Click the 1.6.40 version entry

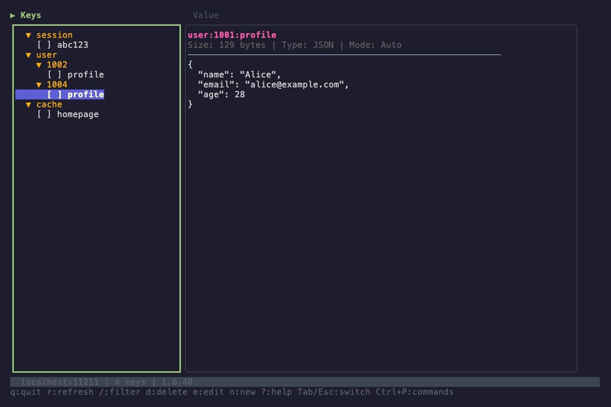[x=177, y=382]
